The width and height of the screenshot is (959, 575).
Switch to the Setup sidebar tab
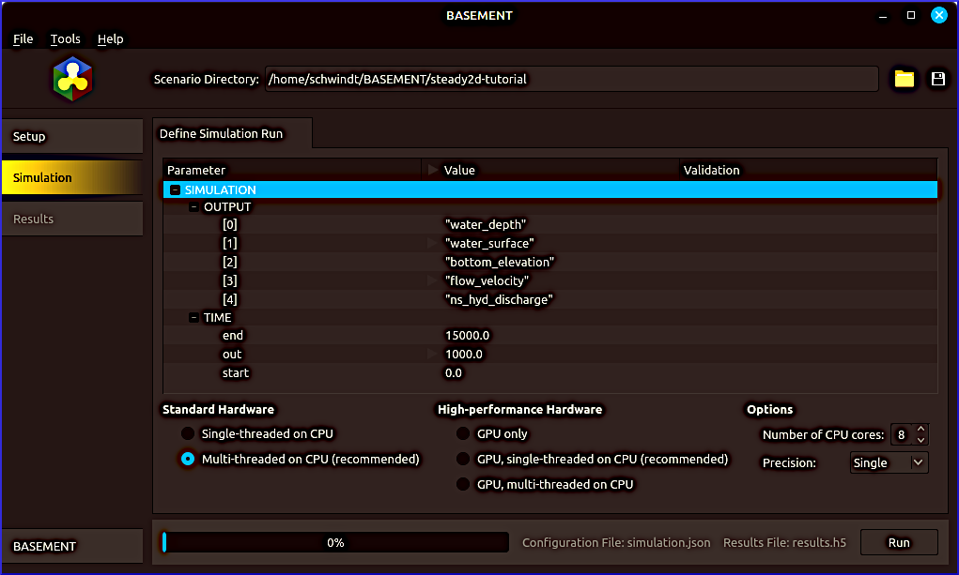71,136
